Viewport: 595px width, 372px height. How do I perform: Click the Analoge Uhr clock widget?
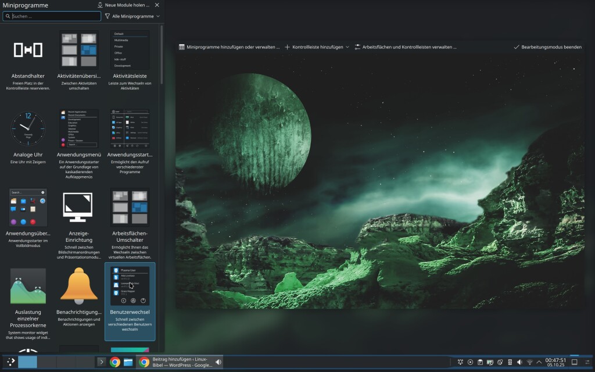(28, 129)
